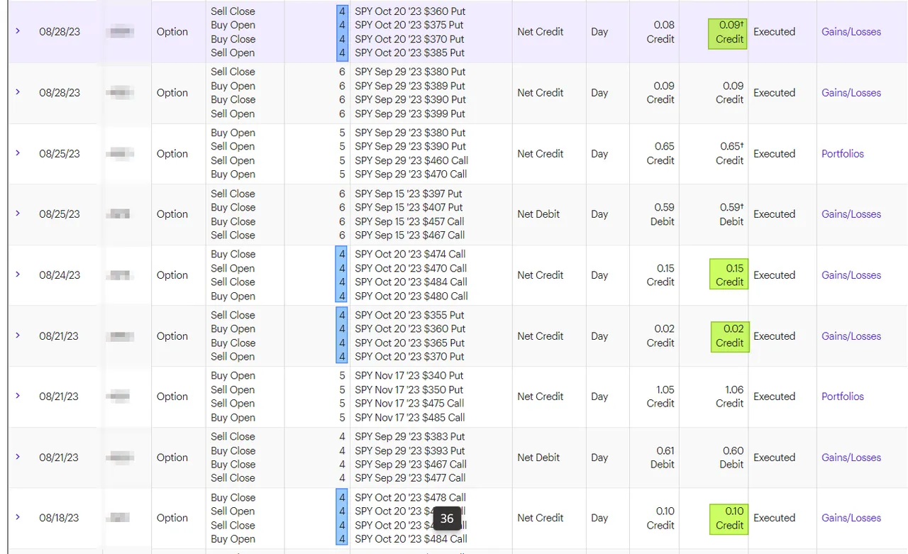Expand the order row with Sep 29 '23 $383 Put
The width and height of the screenshot is (908, 554).
pos(18,457)
